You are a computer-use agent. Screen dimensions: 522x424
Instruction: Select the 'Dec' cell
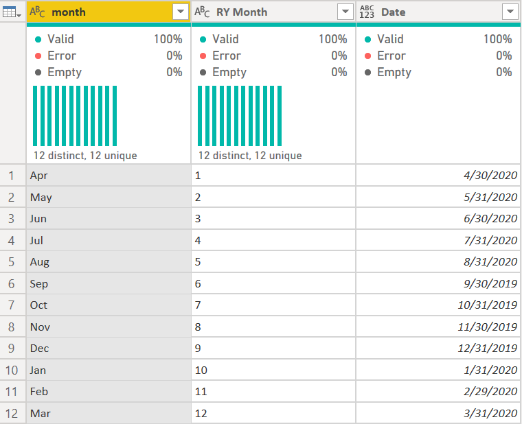coord(109,348)
